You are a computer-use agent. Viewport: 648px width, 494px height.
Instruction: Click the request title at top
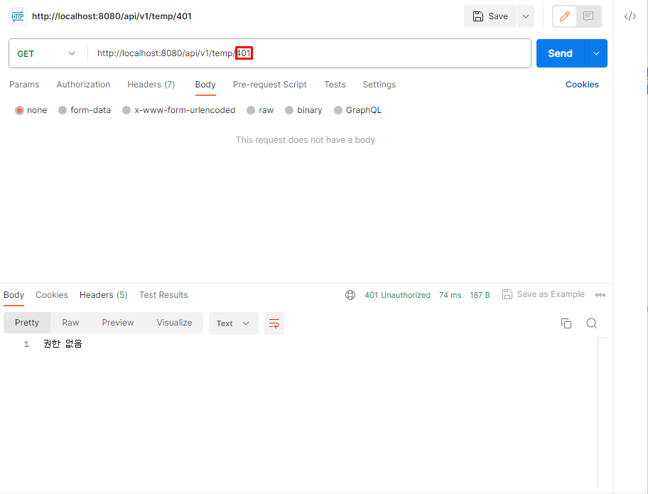tap(112, 16)
